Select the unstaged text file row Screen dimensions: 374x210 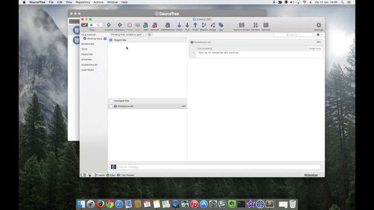147,106
